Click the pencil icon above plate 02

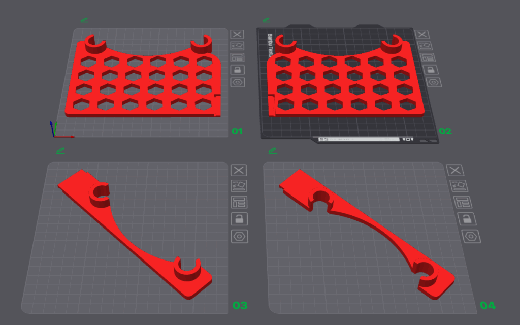point(266,20)
